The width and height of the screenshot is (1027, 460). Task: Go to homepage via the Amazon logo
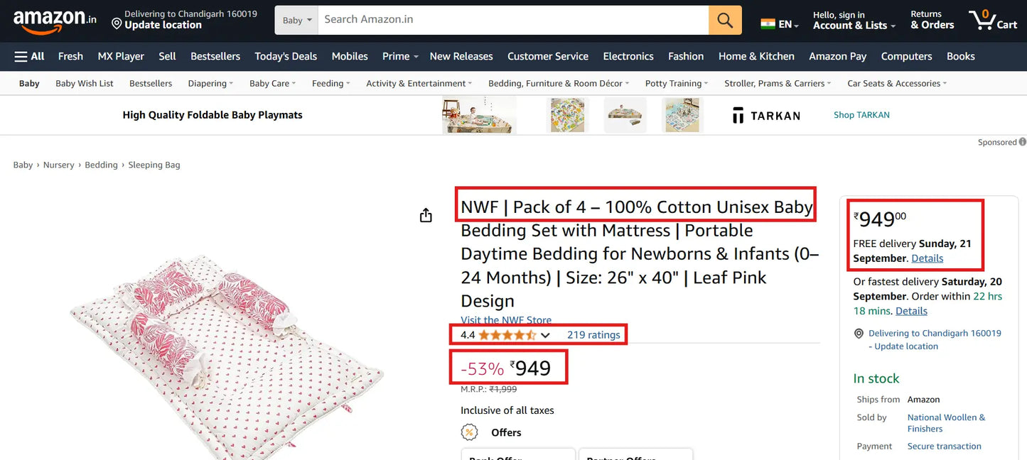tap(53, 20)
